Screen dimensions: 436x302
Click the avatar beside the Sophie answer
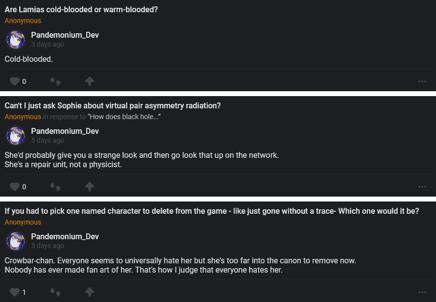(15, 135)
